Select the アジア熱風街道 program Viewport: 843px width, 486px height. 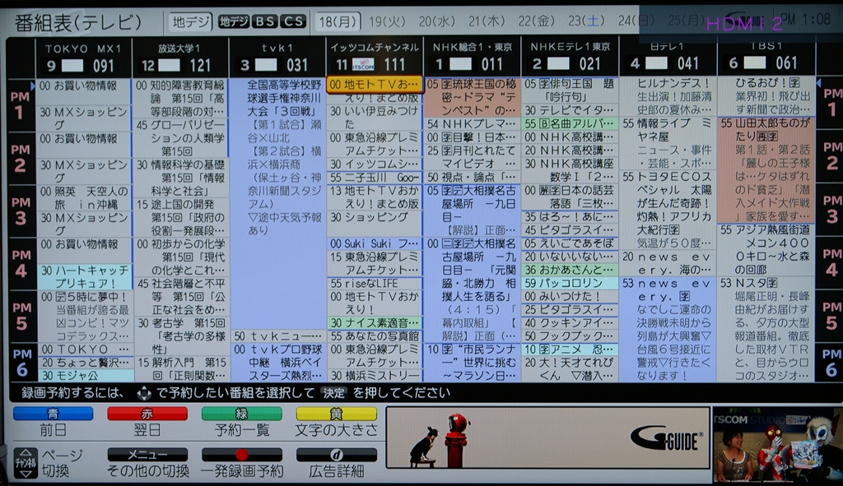(x=766, y=250)
